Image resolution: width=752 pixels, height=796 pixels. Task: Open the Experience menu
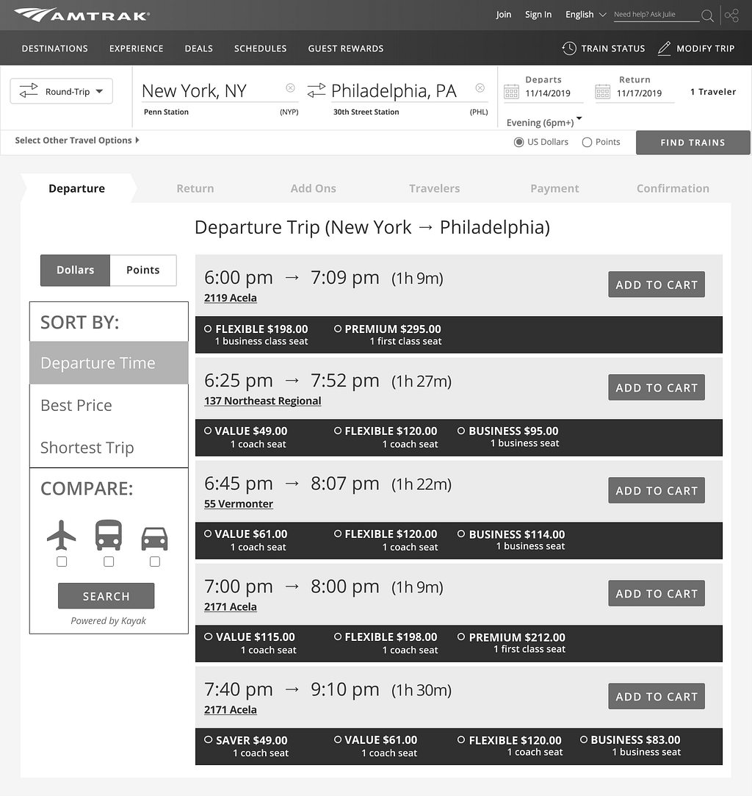tap(137, 49)
